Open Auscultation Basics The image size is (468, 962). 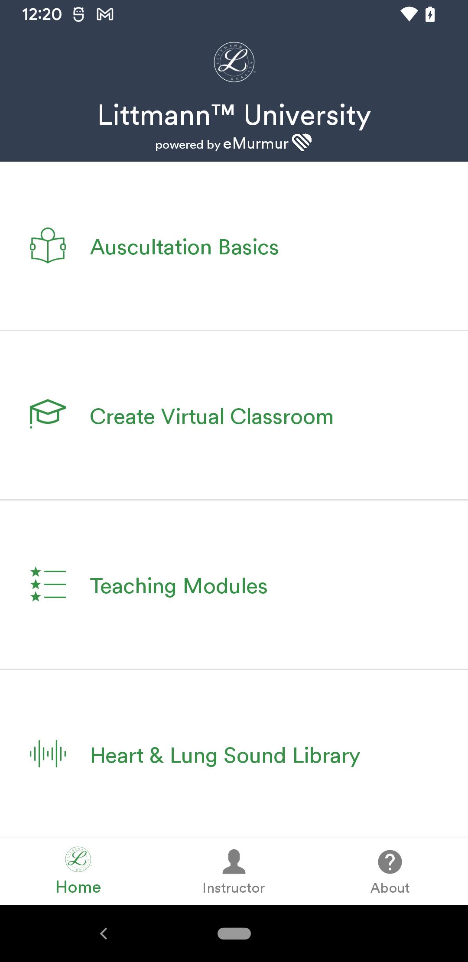tap(234, 246)
